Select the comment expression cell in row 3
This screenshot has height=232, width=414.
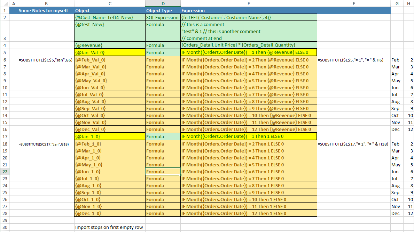click(x=249, y=31)
